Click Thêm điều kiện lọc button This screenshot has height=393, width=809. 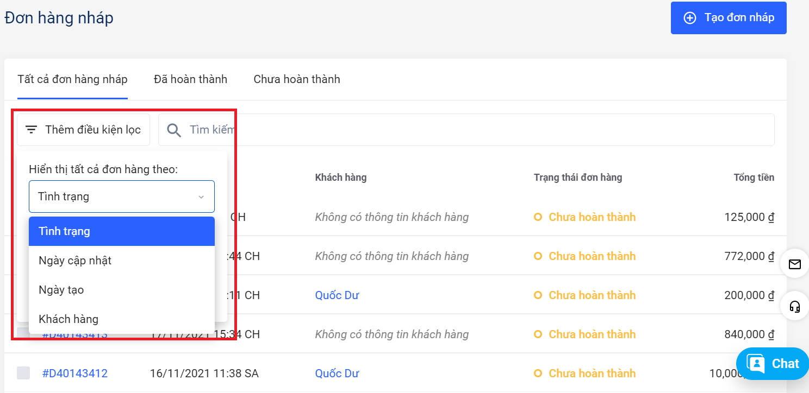(x=84, y=130)
